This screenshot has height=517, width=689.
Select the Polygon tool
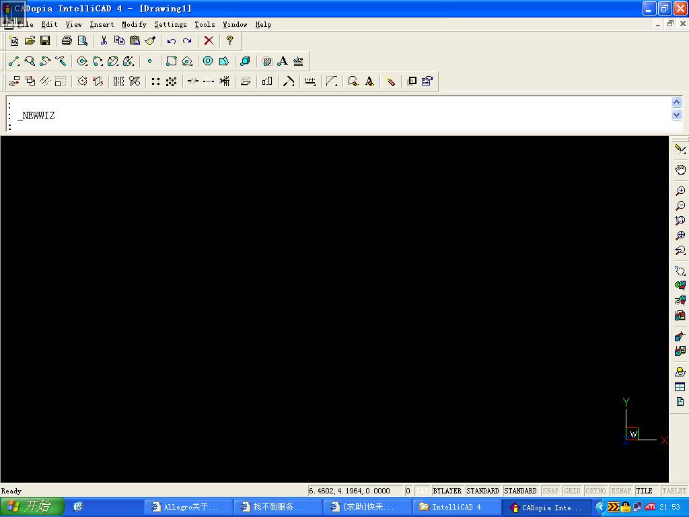point(187,61)
